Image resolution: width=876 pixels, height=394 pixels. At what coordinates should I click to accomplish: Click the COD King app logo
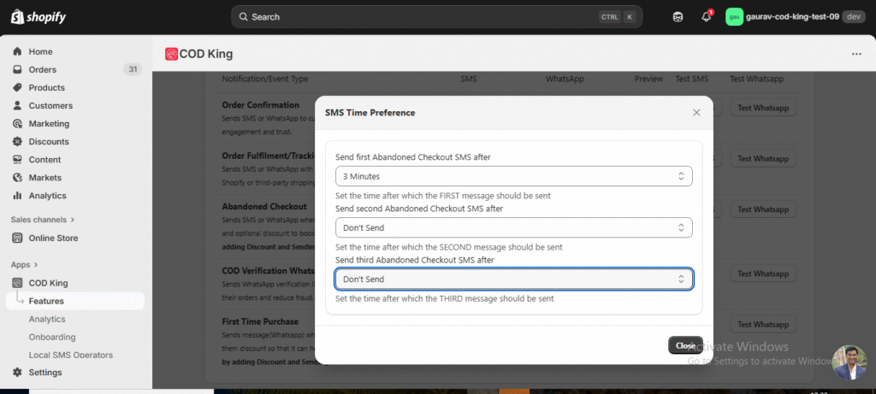[171, 54]
